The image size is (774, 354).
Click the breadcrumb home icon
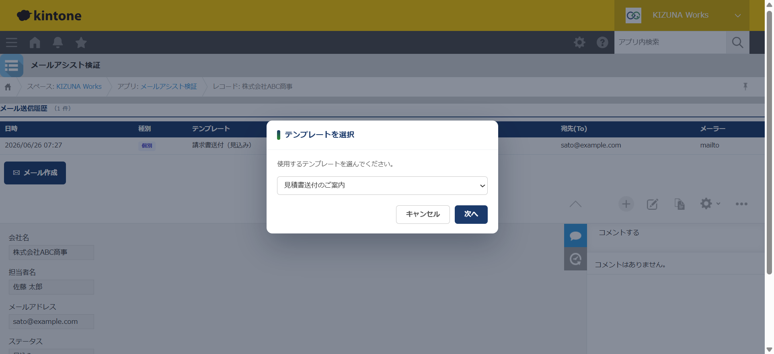coord(8,87)
